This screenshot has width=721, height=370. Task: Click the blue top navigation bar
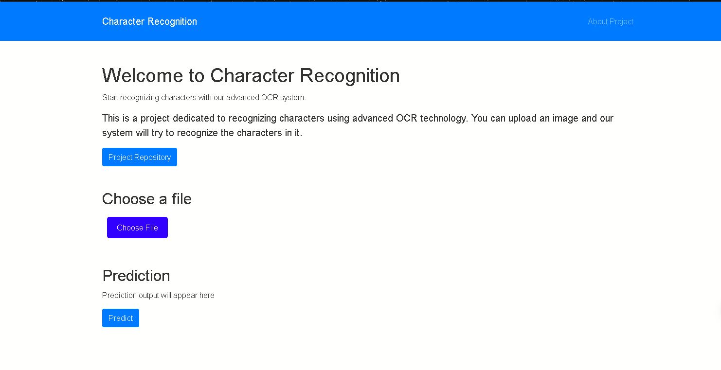[360, 21]
